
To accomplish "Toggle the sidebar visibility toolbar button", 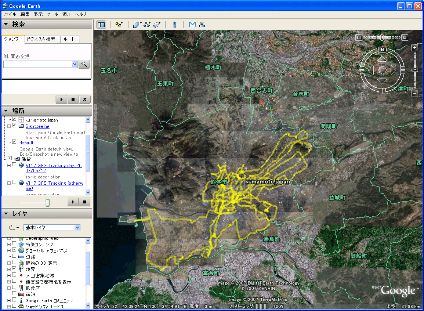I will [101, 25].
